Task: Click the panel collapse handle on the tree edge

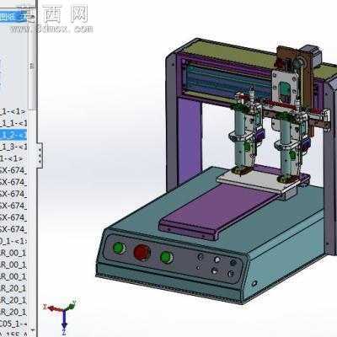Action: 40,156
